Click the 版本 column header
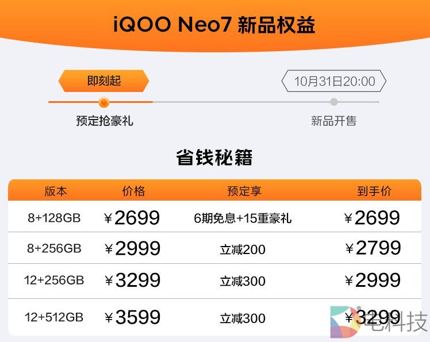The height and width of the screenshot is (342, 430). [x=56, y=191]
